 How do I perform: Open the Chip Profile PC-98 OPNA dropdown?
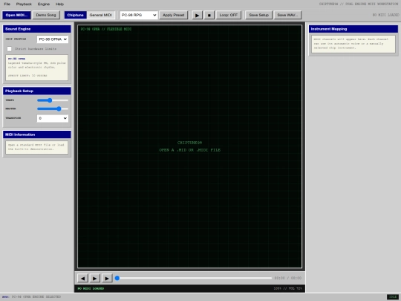(x=53, y=39)
